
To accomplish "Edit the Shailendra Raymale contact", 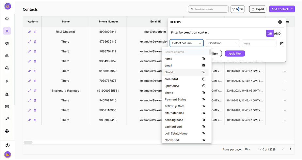I will (x=29, y=91).
